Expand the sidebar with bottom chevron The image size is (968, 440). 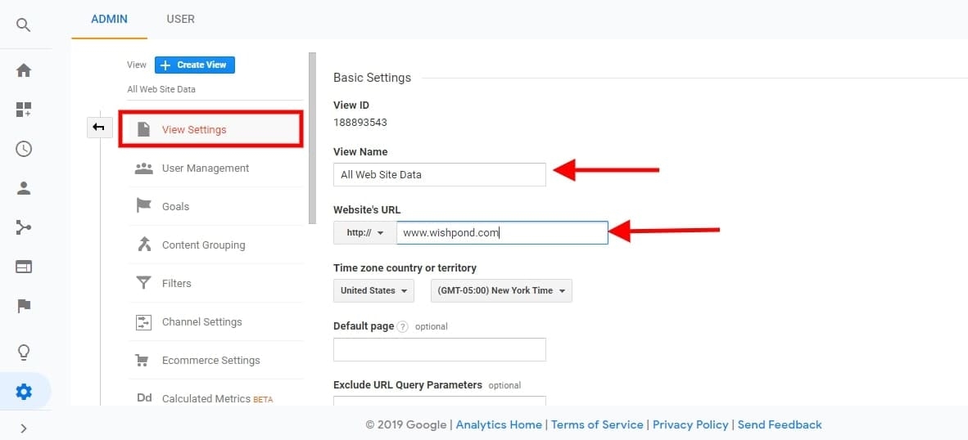[24, 428]
